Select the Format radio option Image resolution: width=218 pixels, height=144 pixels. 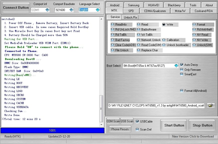pyautogui.click(x=194, y=24)
